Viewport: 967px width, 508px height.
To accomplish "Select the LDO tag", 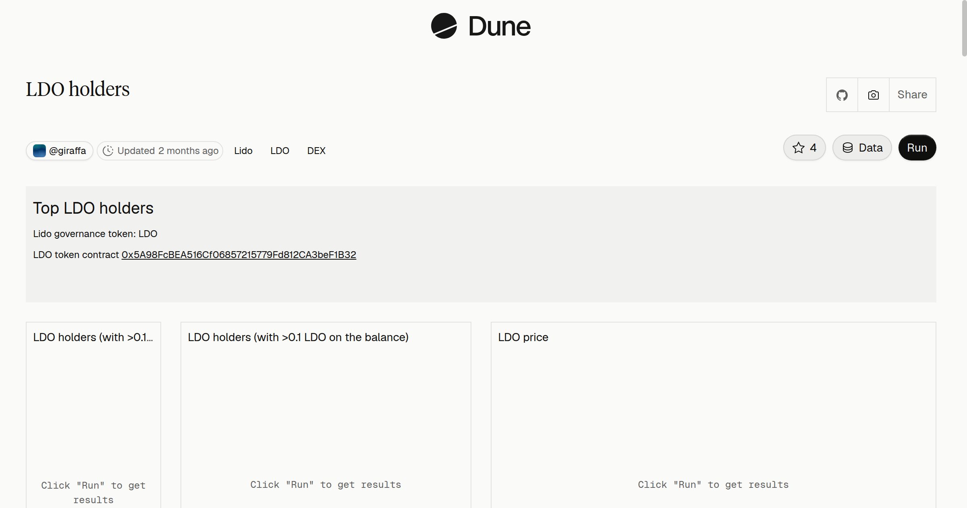I will 280,151.
